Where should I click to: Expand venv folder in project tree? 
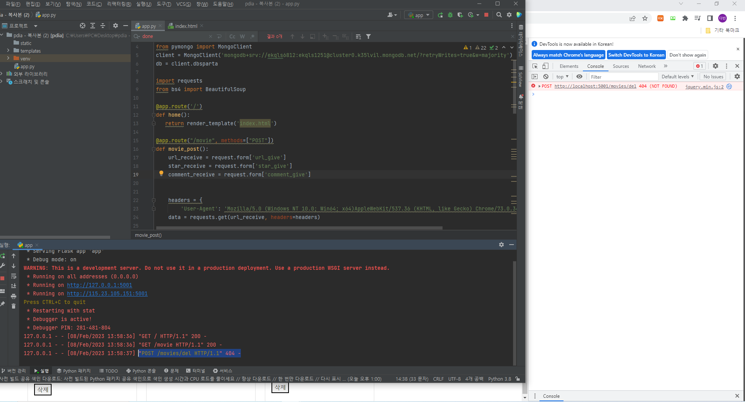point(8,59)
